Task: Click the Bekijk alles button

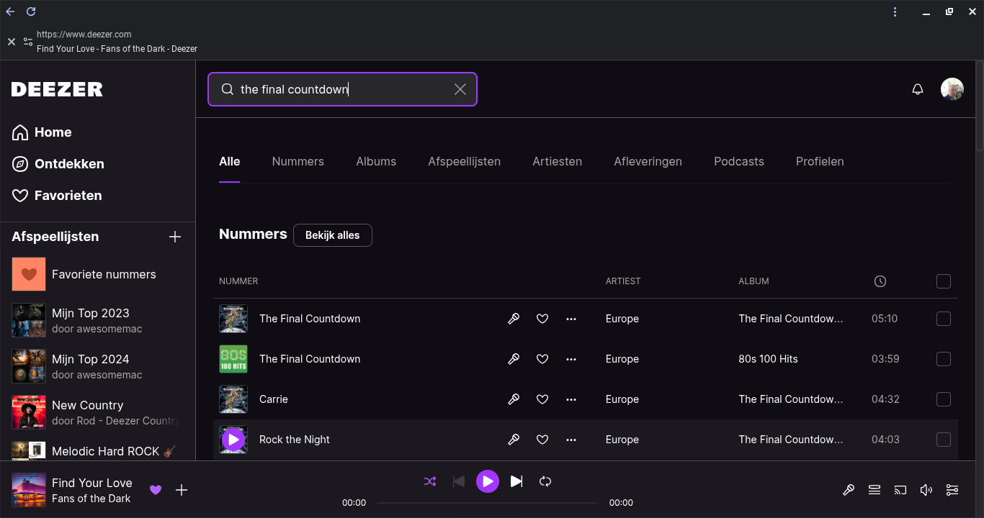Action: [333, 235]
